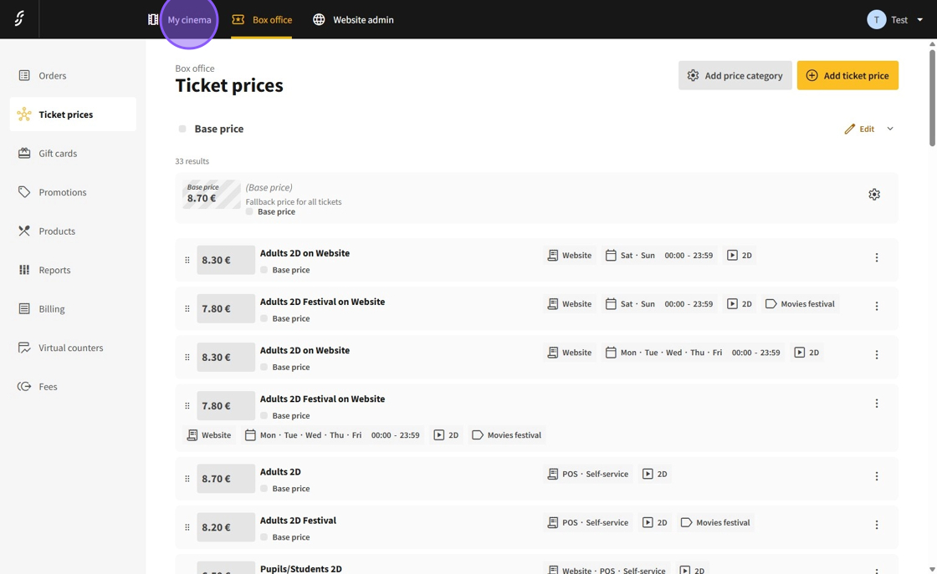Image resolution: width=937 pixels, height=574 pixels.
Task: Click the Add ticket price button
Action: coord(847,75)
